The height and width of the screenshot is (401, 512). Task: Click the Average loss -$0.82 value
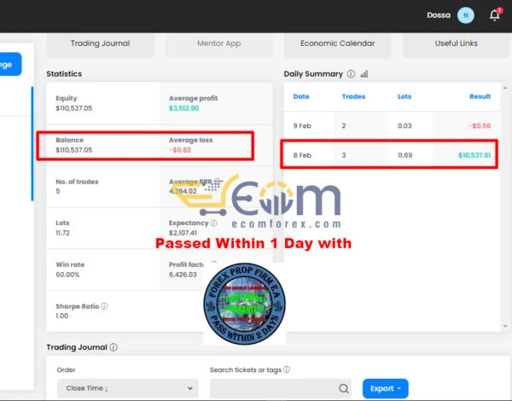point(180,150)
